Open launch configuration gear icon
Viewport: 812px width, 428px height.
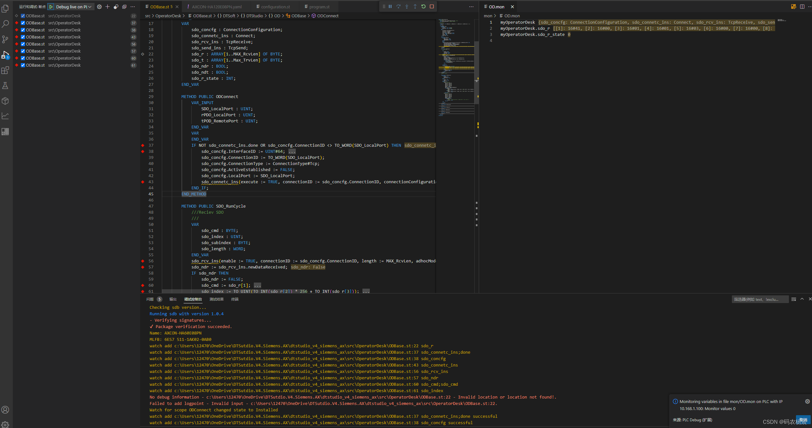pyautogui.click(x=99, y=7)
